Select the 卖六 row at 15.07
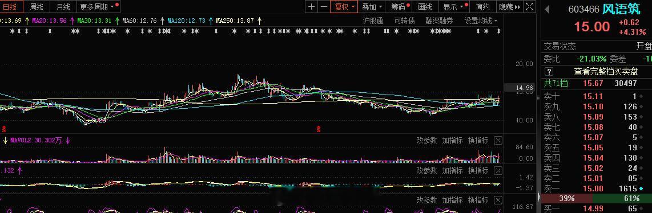The height and width of the screenshot is (213, 652). point(597,138)
